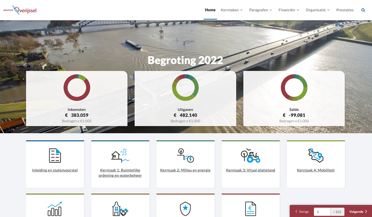
Task: Click the euro document icon tile
Action: pos(250,209)
